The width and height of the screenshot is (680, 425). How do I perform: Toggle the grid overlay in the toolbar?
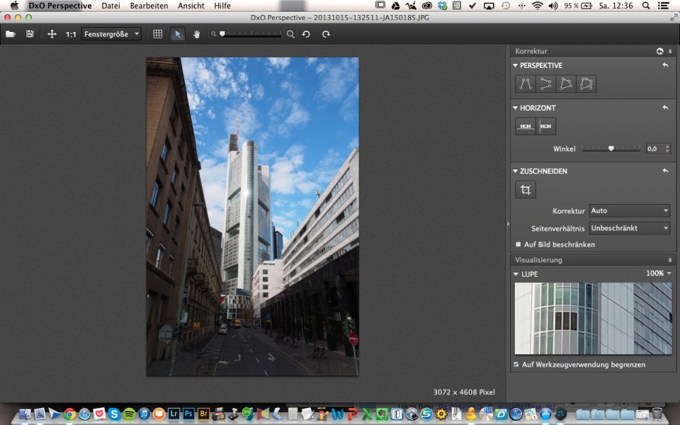pyautogui.click(x=158, y=34)
